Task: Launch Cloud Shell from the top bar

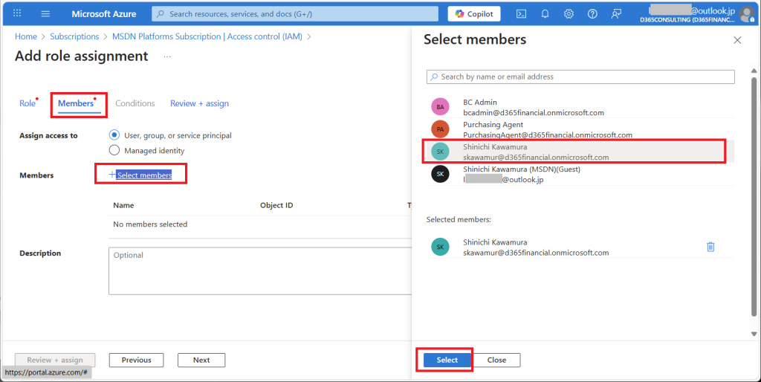Action: [x=522, y=14]
